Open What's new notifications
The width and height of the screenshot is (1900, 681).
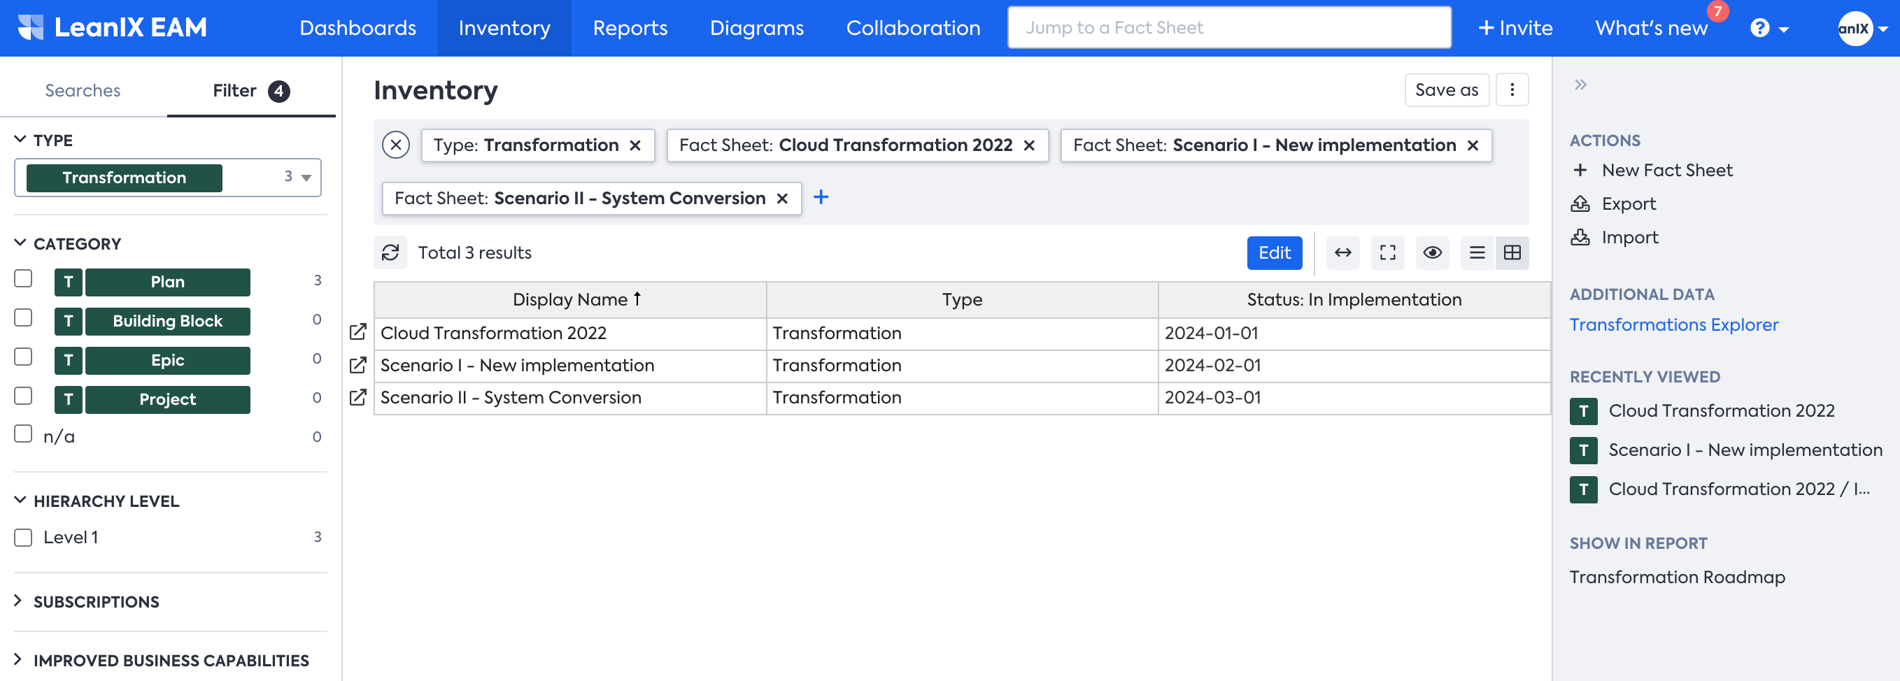(x=1652, y=28)
